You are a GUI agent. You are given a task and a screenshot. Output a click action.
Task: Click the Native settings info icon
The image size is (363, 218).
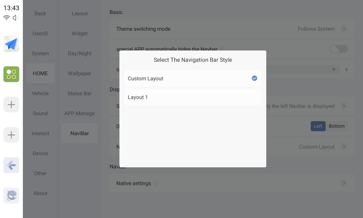[156, 183]
